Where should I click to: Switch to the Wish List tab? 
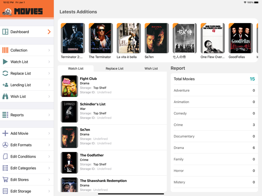[151, 68]
